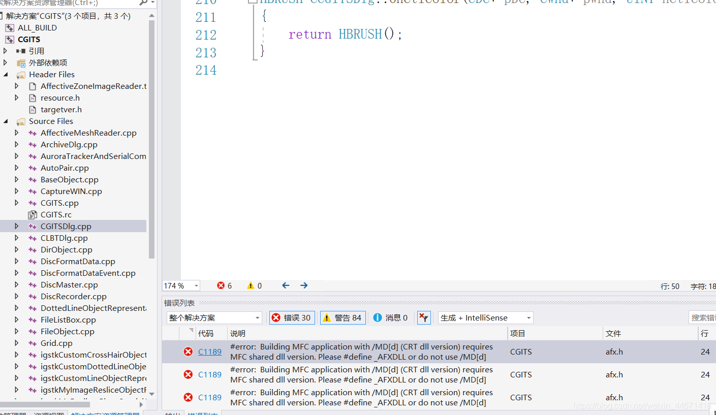Click the red error count indicator showing 6
The image size is (716, 415).
[x=224, y=285]
